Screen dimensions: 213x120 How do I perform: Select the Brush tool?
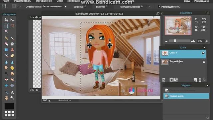tap(12, 38)
